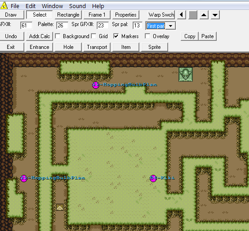The image size is (249, 231).
Task: Select the upper HoppingBulbPlant sprite marker
Action: coord(96,85)
